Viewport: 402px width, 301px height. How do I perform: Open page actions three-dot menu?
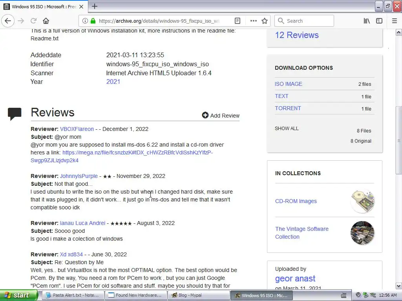253,21
